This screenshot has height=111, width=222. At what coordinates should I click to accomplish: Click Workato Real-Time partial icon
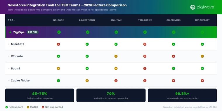pyautogui.click(x=116, y=56)
